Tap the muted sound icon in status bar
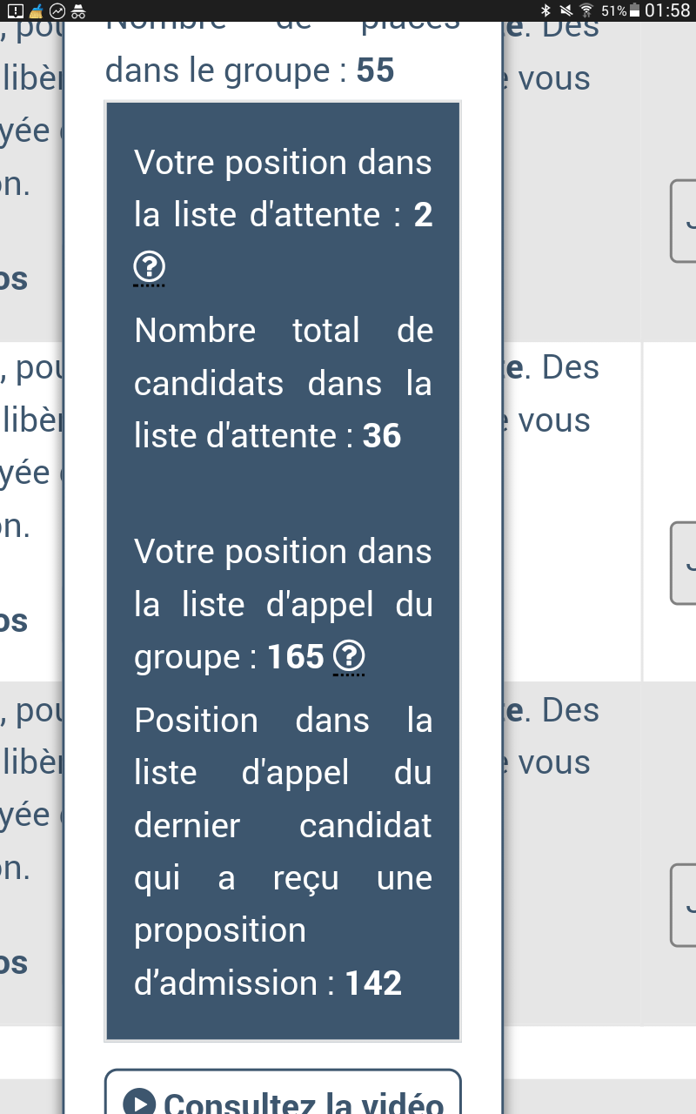696x1114 pixels. tap(566, 11)
